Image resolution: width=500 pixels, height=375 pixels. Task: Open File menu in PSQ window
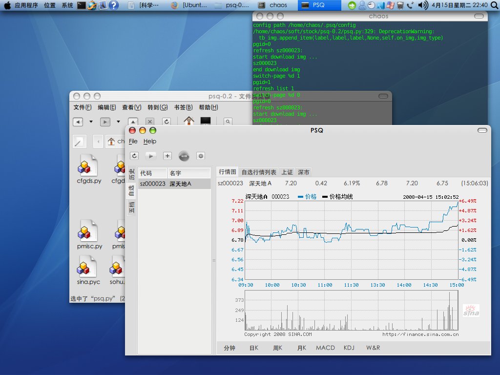133,141
